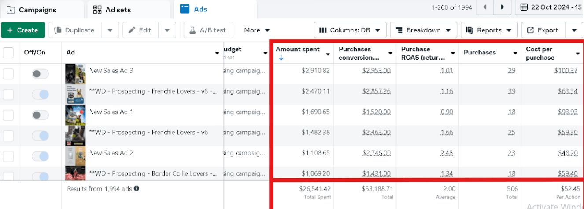Go to the previous page of results
This screenshot has width=584, height=209.
485,7
